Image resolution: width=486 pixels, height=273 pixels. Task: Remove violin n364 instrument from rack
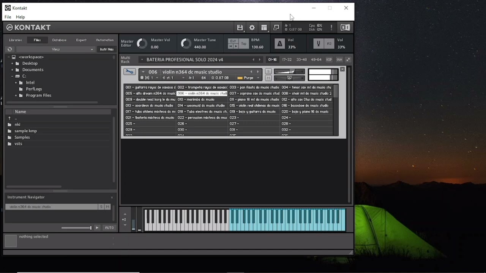point(342,69)
